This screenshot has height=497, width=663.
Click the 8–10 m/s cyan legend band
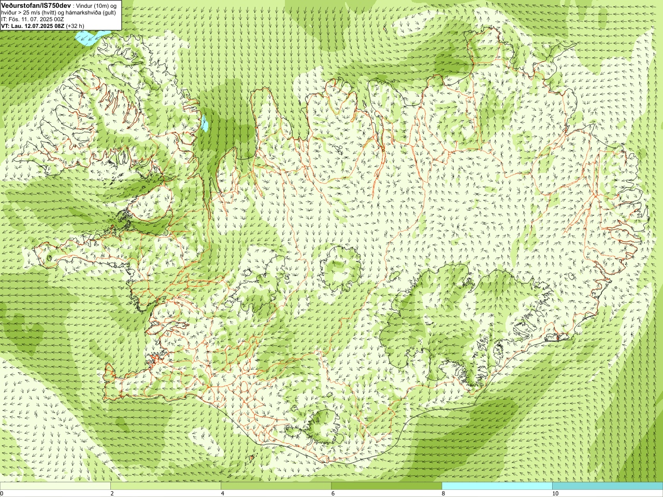497,486
